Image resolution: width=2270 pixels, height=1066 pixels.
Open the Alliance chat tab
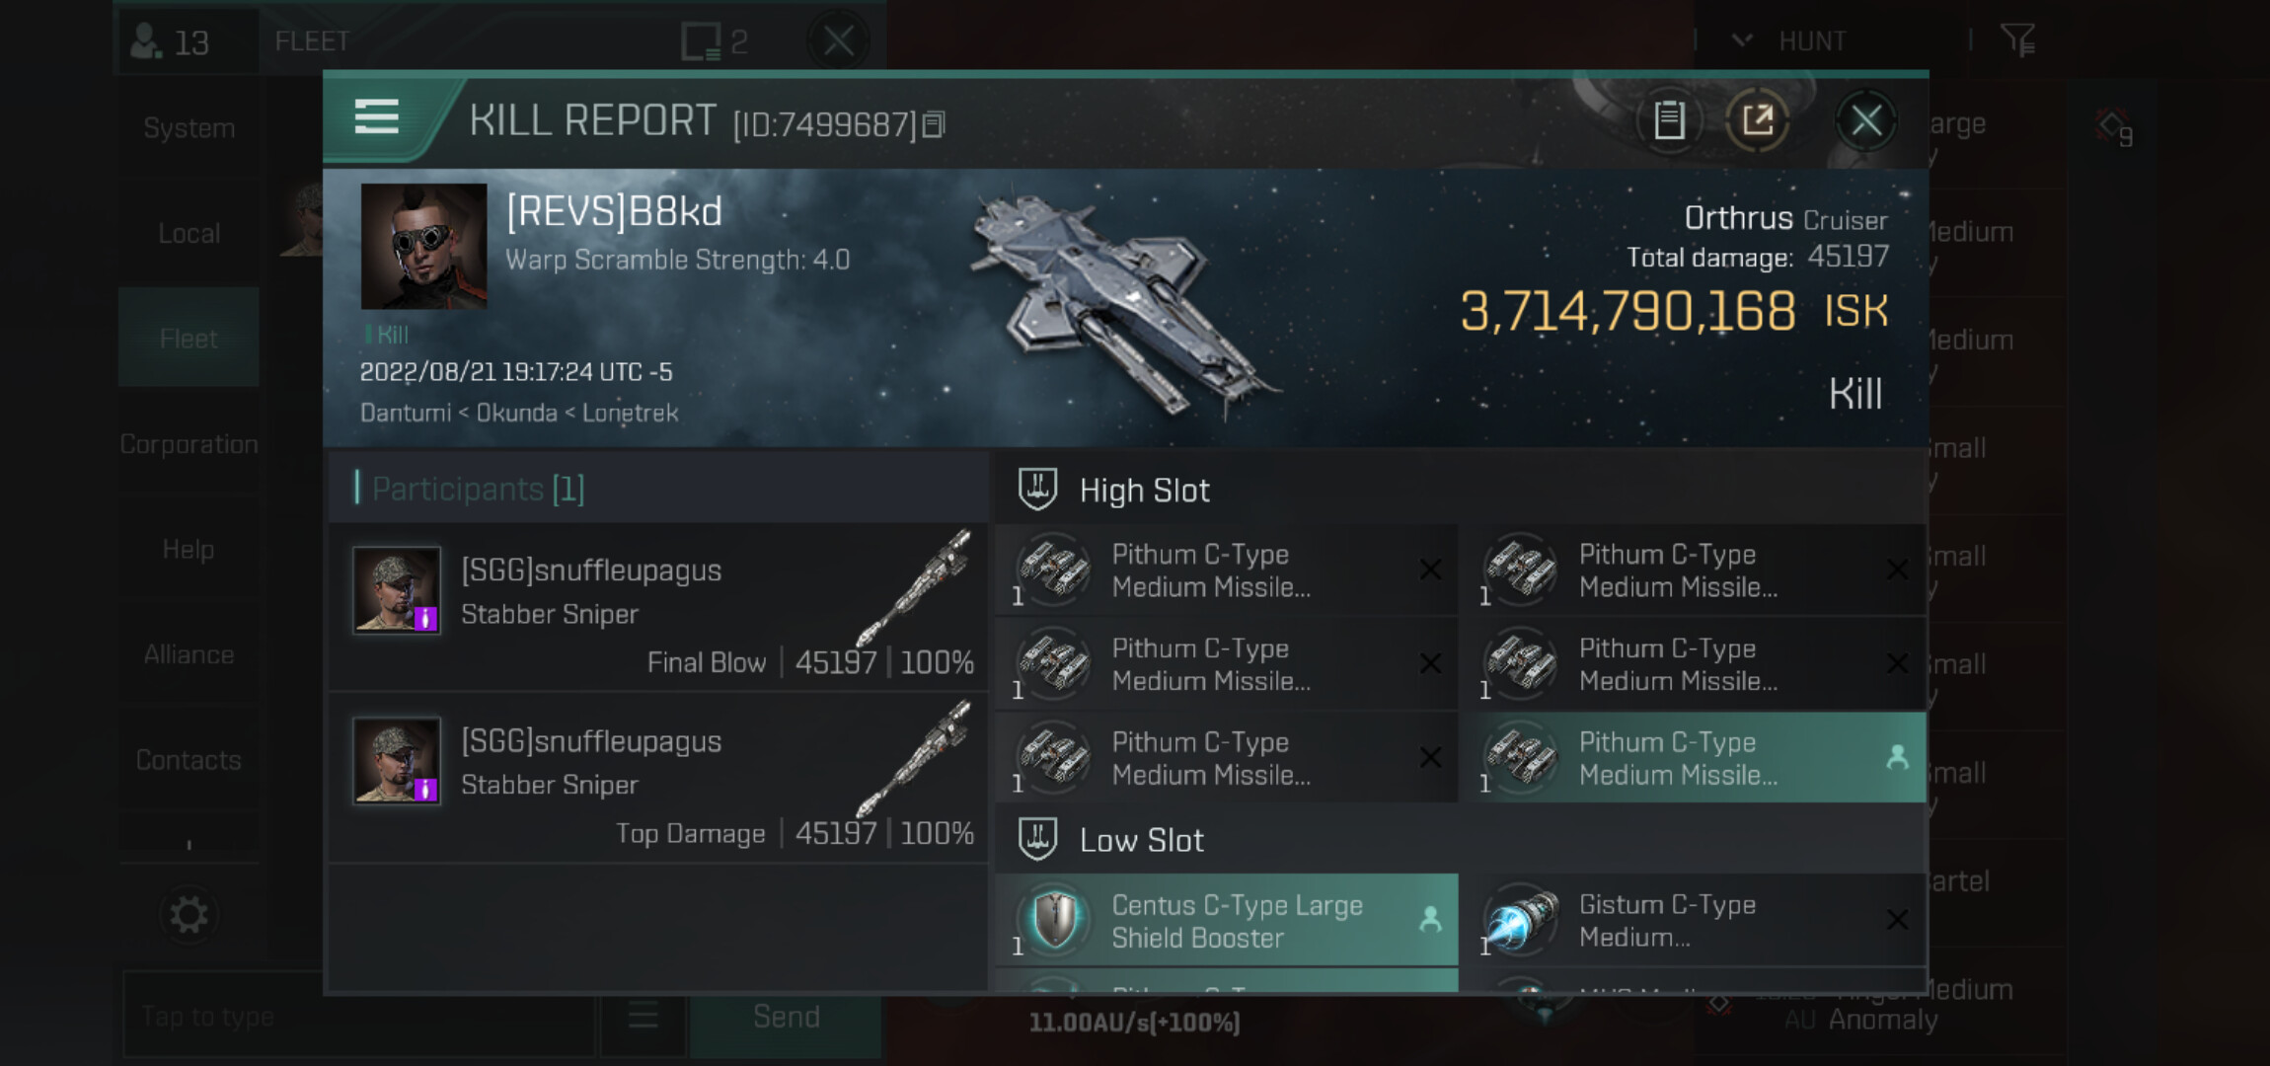[x=189, y=654]
